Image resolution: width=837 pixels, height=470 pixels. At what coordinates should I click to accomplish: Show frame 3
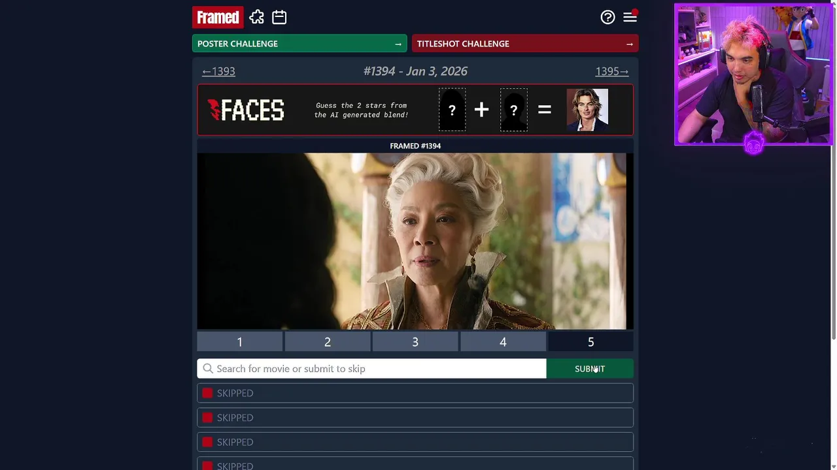tap(415, 342)
